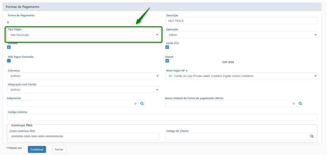Click the Código de Cliente input field

click(x=236, y=136)
